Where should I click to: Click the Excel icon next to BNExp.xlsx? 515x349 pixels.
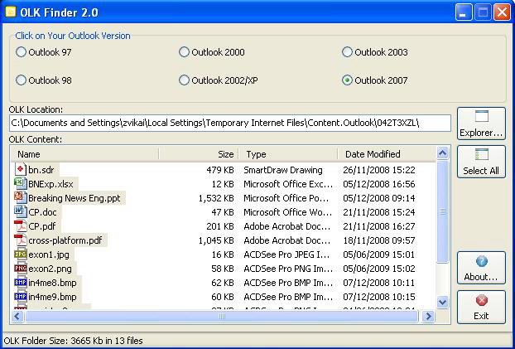(21, 183)
